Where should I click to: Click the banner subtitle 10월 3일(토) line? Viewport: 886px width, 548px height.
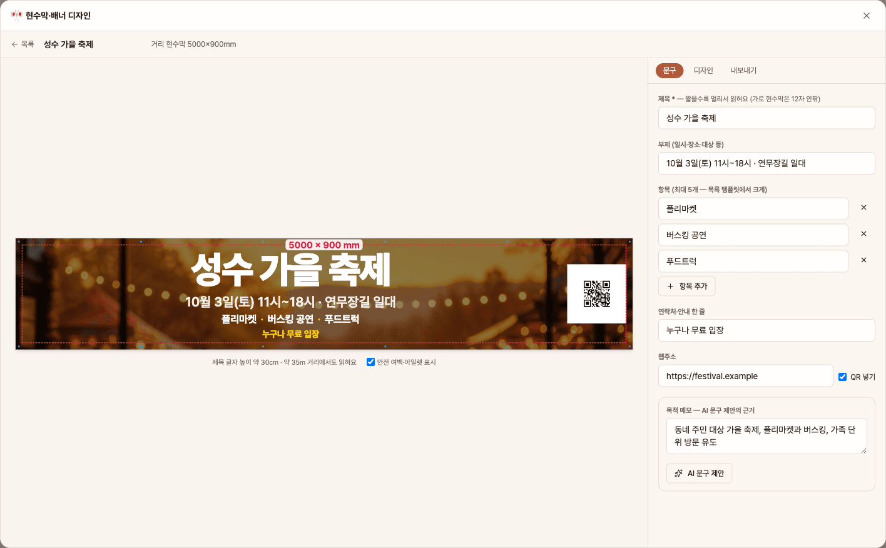tap(290, 302)
